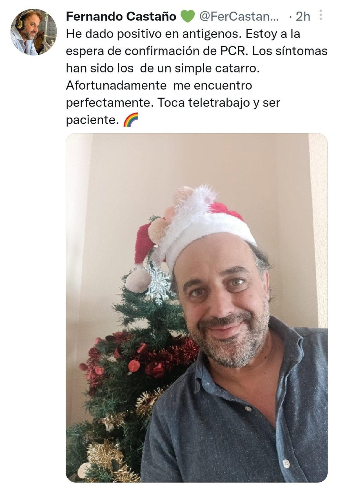Open the attached selfie photo
Screen dimensions: 338x487
click(x=197, y=308)
